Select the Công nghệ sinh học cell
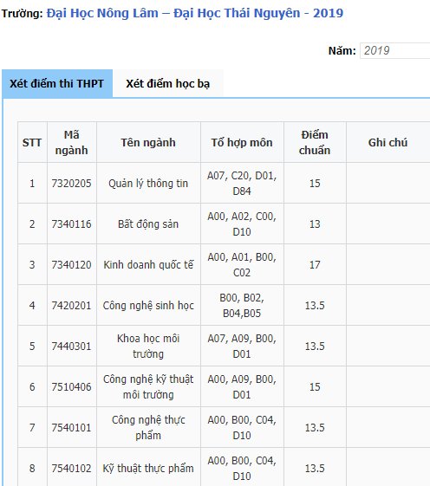 [148, 305]
